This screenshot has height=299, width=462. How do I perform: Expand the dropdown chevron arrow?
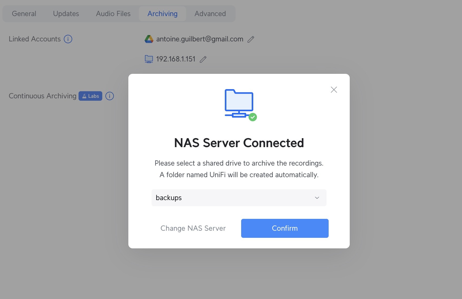pyautogui.click(x=317, y=198)
